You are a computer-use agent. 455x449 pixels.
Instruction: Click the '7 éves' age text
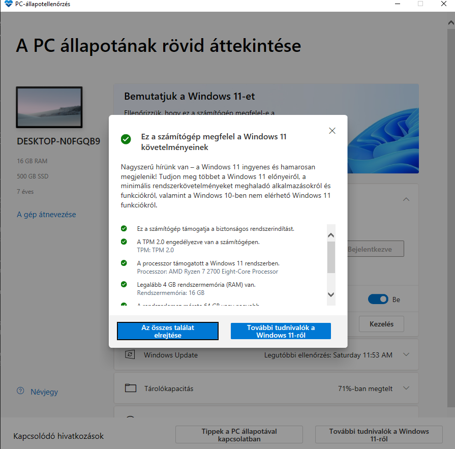pos(25,192)
